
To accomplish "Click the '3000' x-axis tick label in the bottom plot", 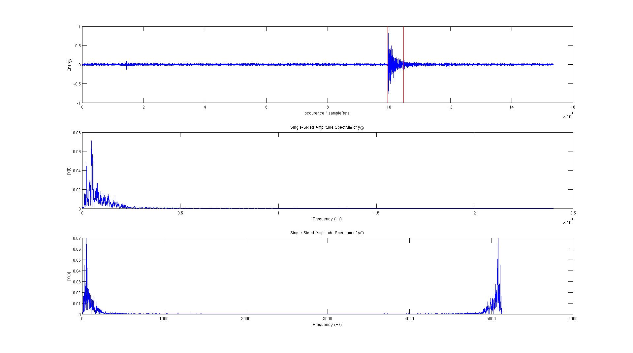I will 327,319.
